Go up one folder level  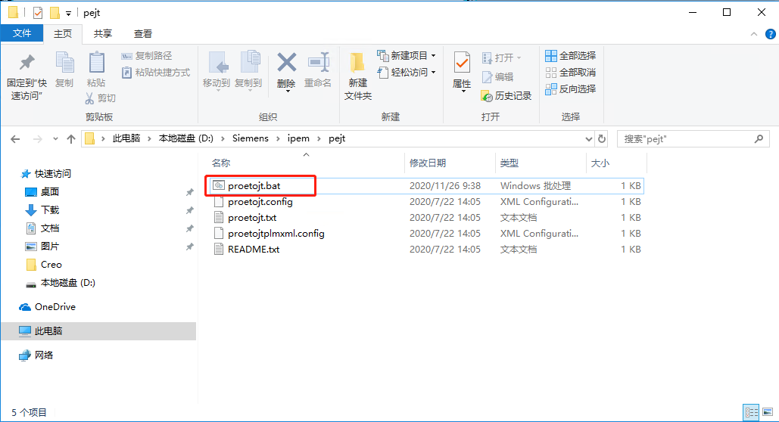pyautogui.click(x=71, y=139)
